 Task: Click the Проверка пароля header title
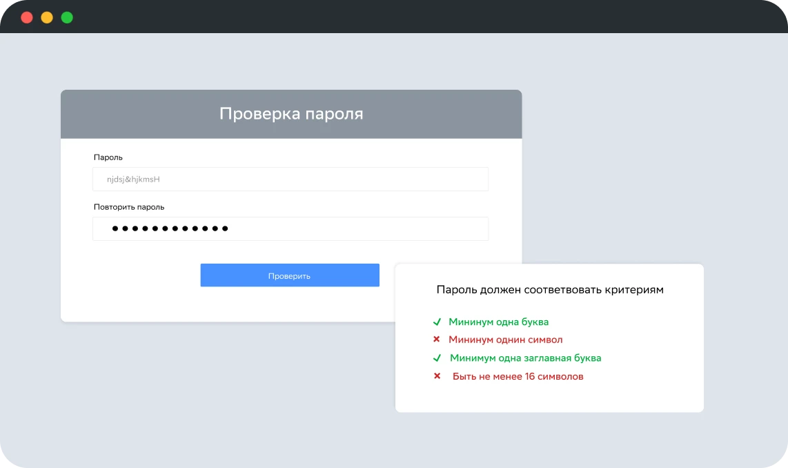click(291, 114)
